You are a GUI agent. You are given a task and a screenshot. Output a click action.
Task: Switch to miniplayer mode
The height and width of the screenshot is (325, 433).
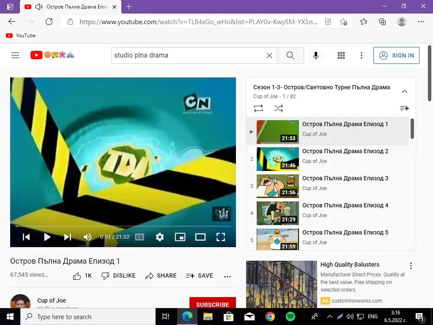pos(180,237)
